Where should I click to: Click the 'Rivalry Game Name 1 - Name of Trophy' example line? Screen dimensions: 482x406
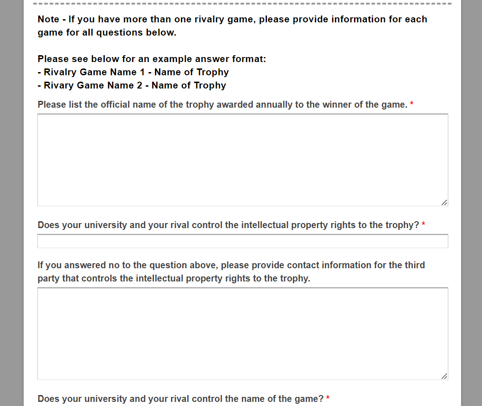[x=133, y=72]
